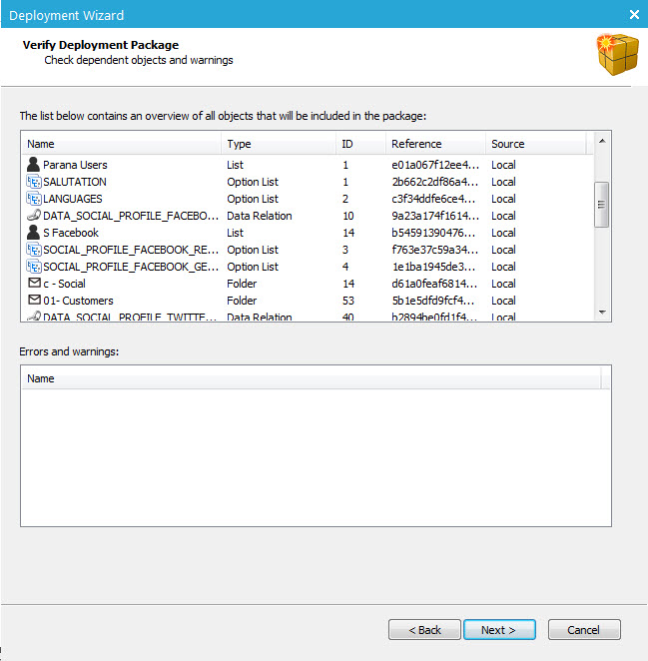Sort objects by Type column header
The image size is (648, 661).
point(277,144)
